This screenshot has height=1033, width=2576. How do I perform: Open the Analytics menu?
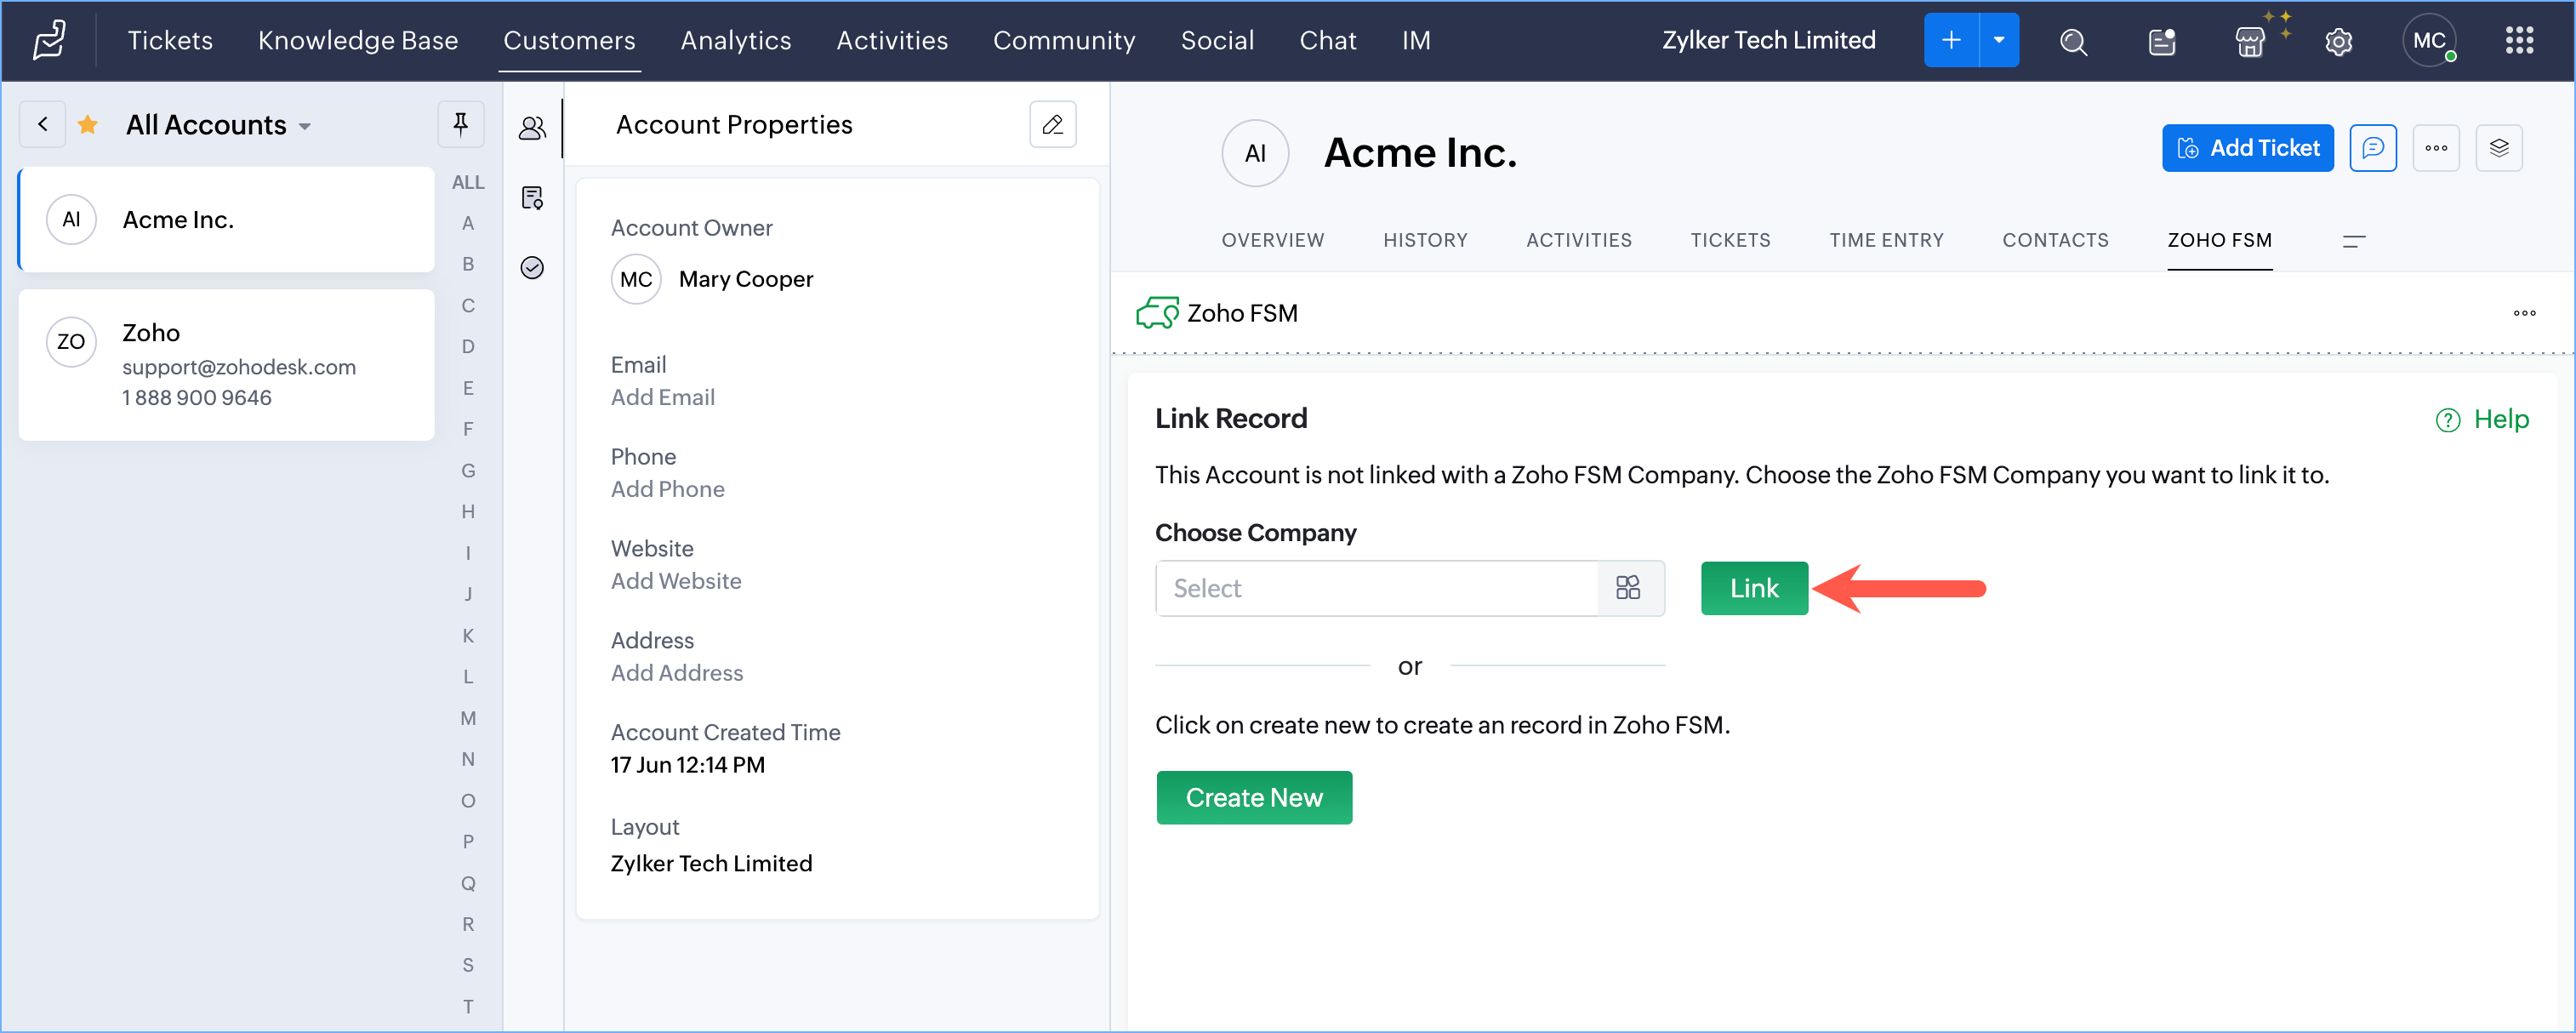736,41
